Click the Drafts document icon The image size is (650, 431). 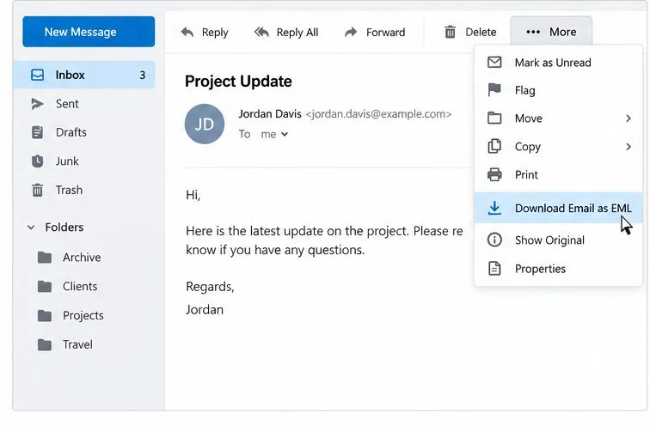click(x=37, y=132)
